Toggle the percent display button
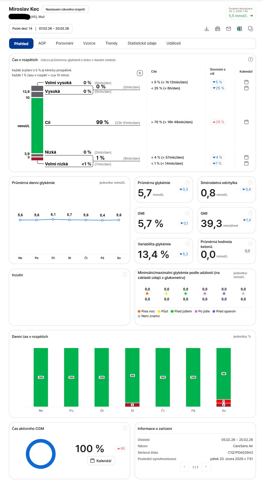 tap(140, 73)
